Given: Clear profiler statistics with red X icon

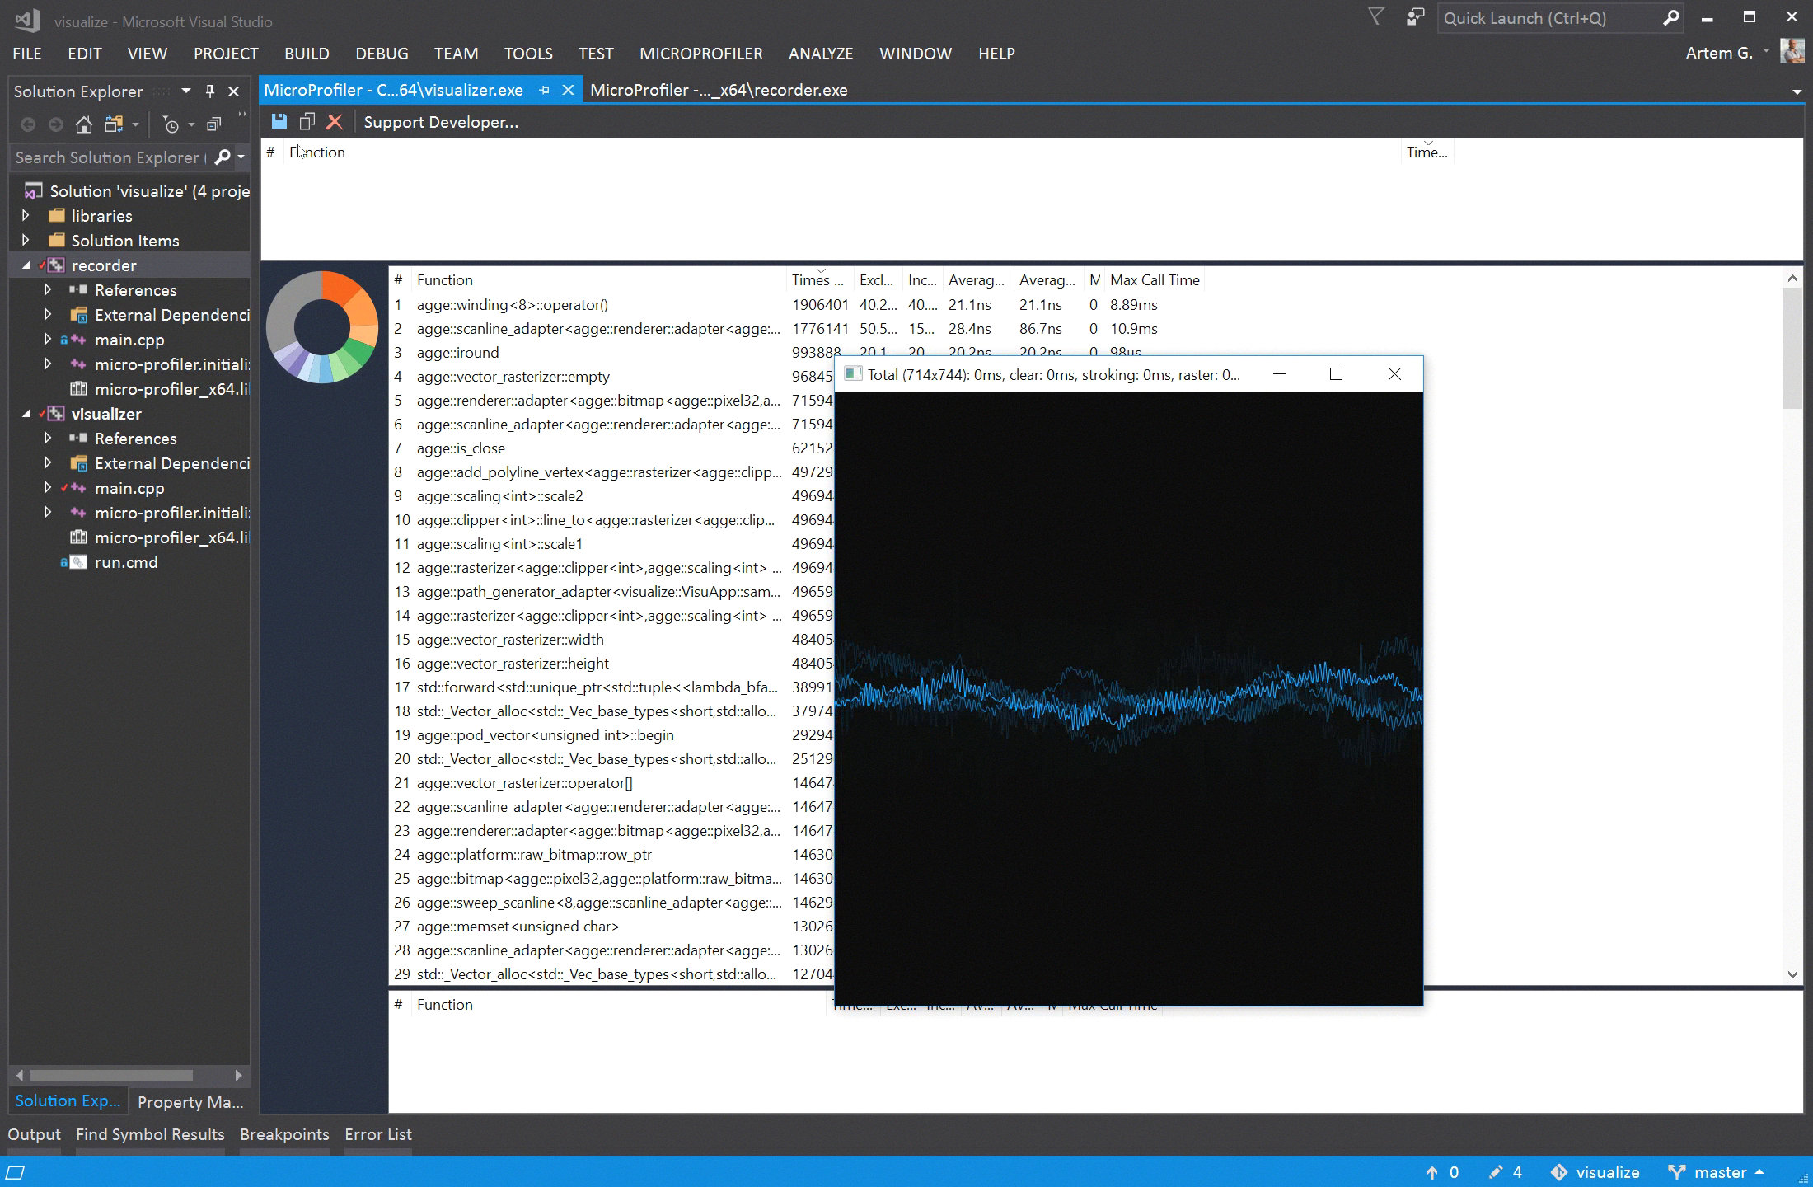Looking at the screenshot, I should pos(335,122).
